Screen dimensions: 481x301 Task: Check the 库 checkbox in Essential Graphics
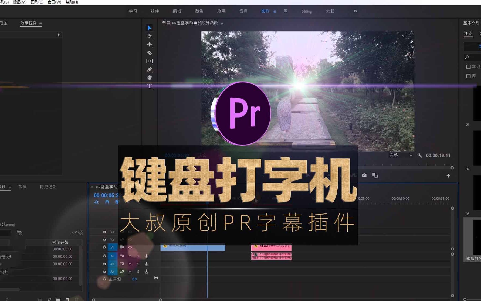(468, 76)
